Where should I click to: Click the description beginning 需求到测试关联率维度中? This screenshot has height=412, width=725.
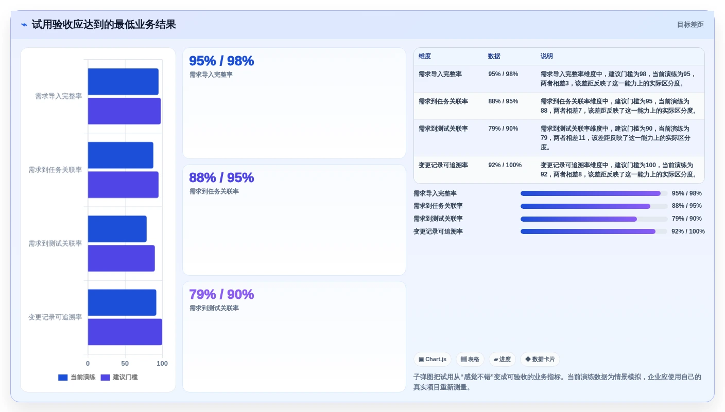click(x=615, y=138)
